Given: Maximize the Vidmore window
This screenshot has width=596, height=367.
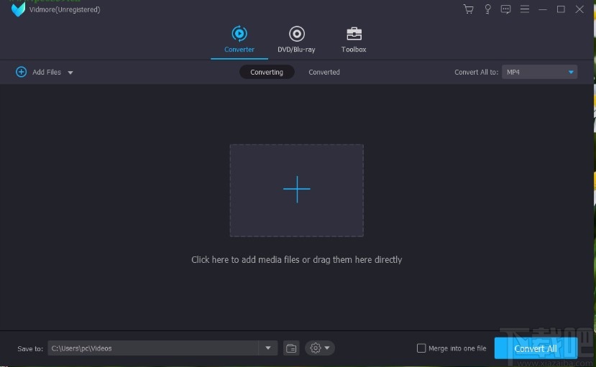Looking at the screenshot, I should [x=561, y=9].
